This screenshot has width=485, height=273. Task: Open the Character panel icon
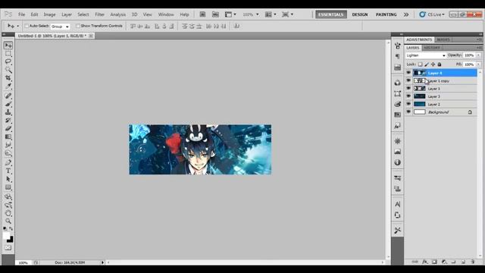(x=397, y=204)
